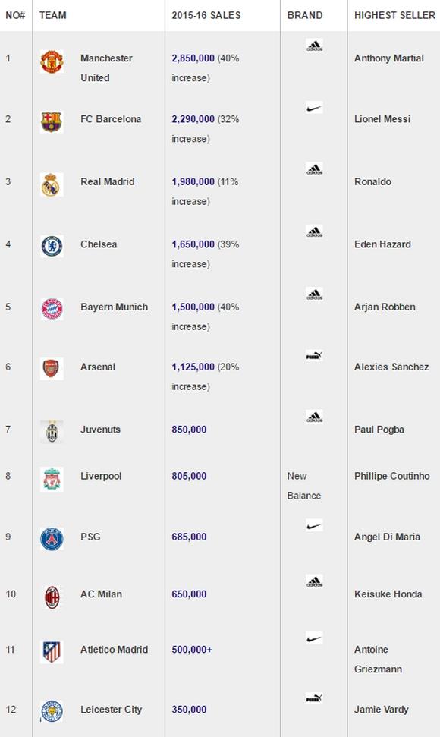Click the FC Barcelona crest icon

point(52,121)
